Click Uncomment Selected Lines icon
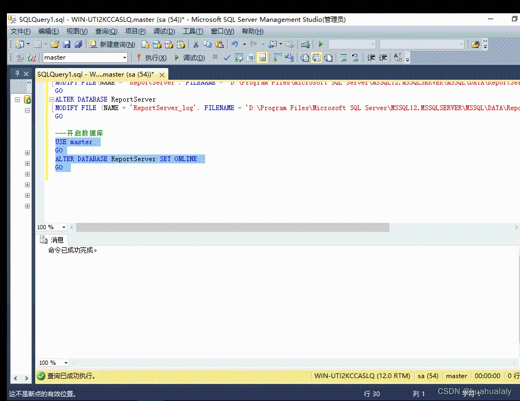 click(355, 57)
